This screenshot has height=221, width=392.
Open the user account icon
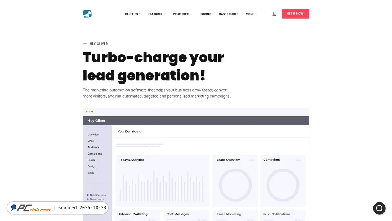(x=274, y=14)
